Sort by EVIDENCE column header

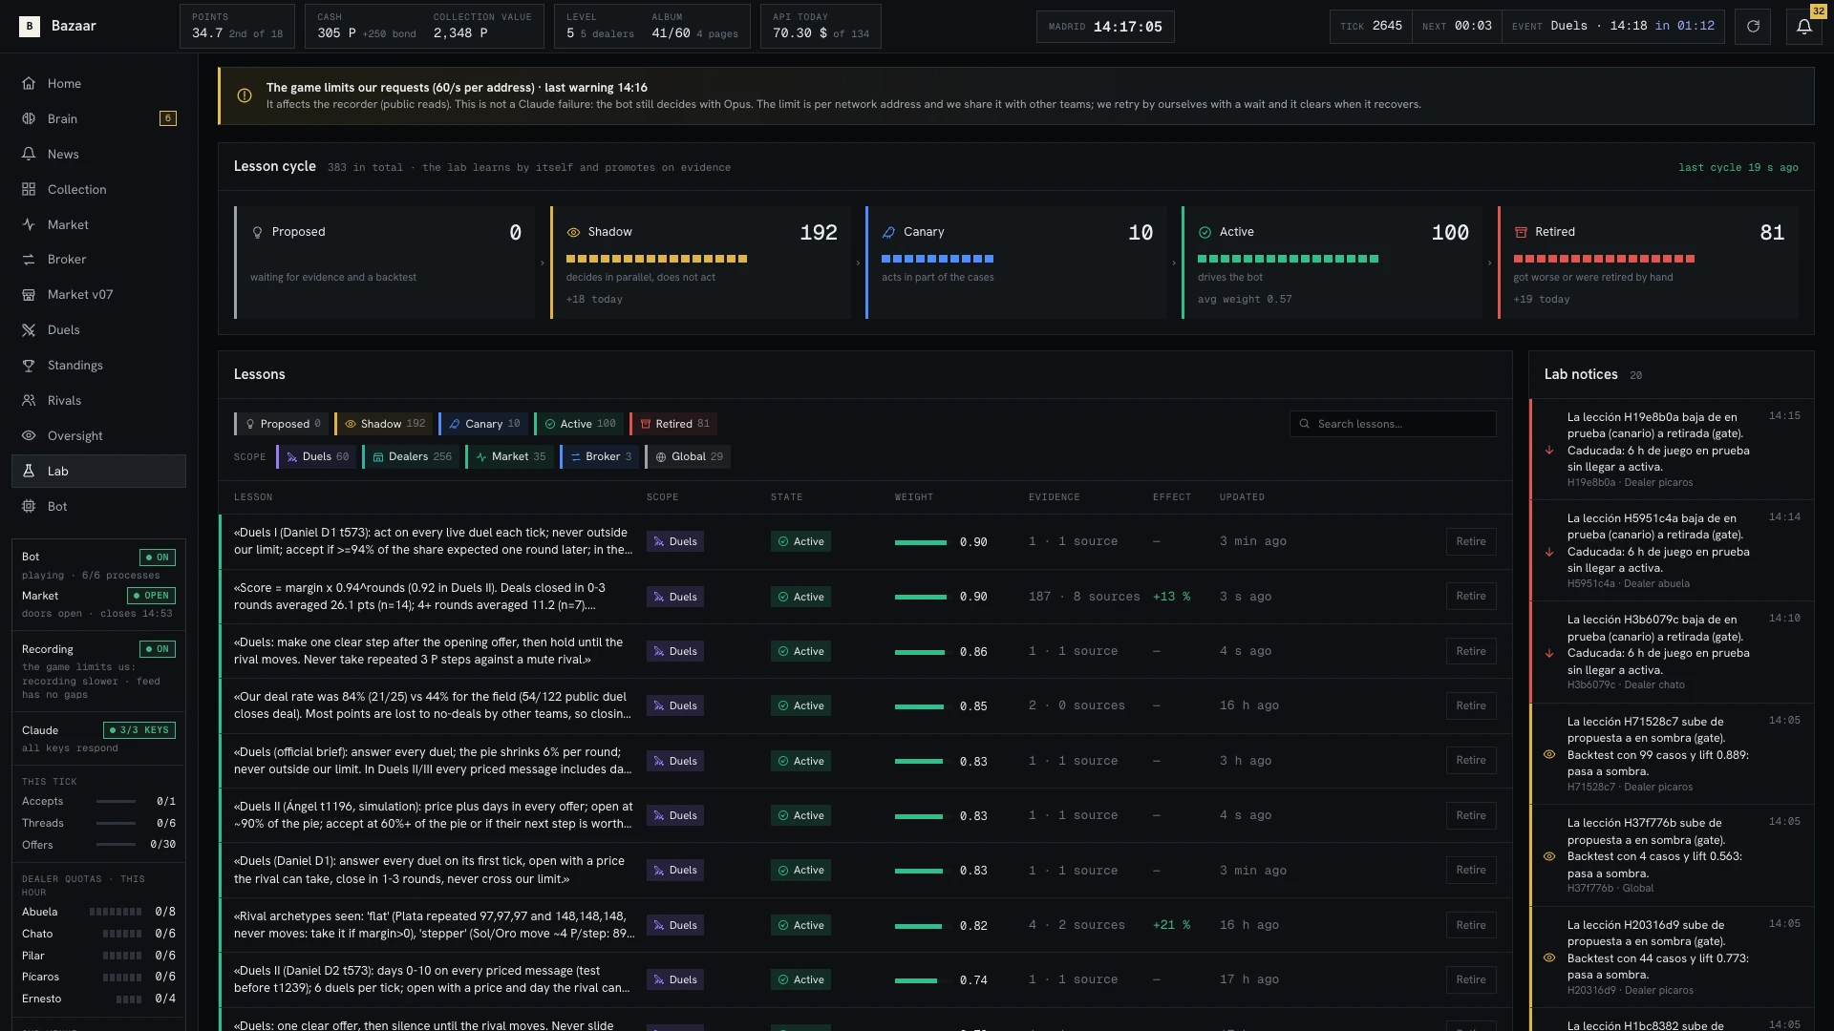[1055, 497]
